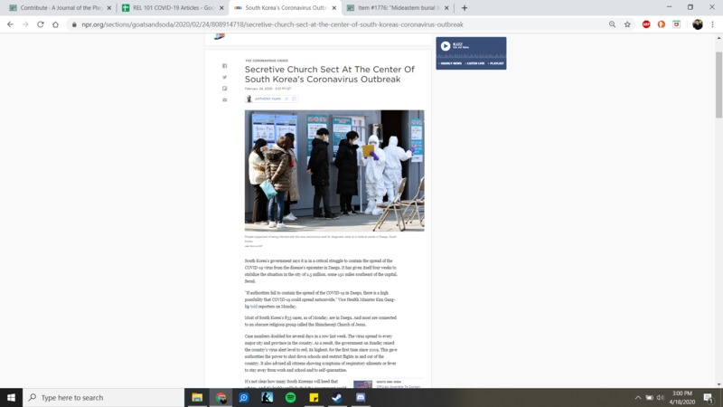
Task: Open the red Pocket-style extension icon
Action: coord(676,24)
